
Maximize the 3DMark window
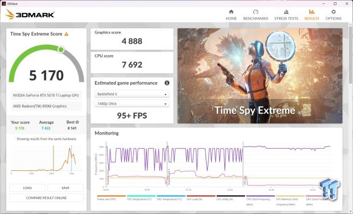[335, 3]
